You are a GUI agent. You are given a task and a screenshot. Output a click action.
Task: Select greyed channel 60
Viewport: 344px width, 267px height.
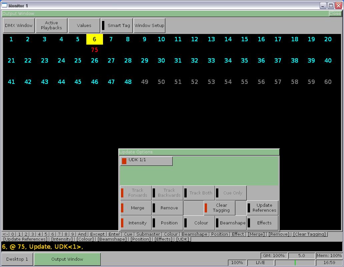click(328, 82)
